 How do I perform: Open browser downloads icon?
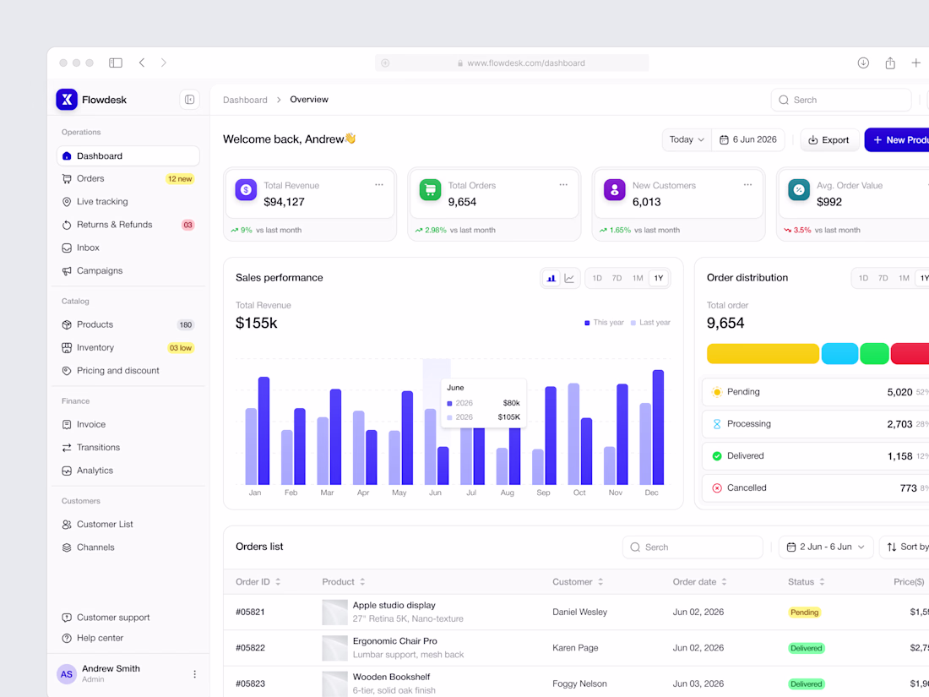point(863,63)
